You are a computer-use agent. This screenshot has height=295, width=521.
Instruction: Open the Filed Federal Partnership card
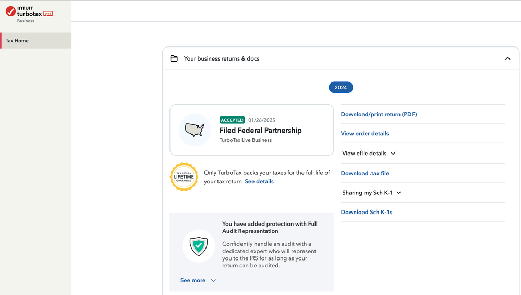coord(251,130)
